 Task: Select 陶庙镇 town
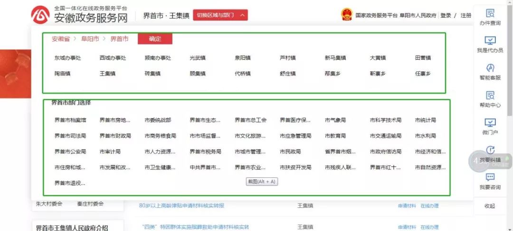coord(63,74)
